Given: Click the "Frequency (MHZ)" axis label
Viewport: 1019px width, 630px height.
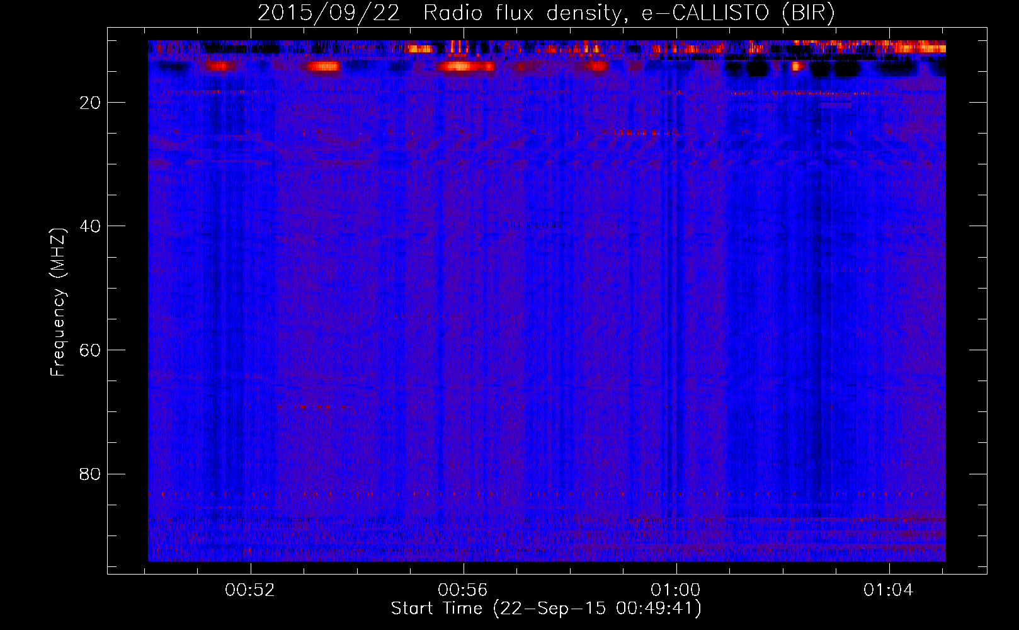Looking at the screenshot, I should (x=58, y=302).
